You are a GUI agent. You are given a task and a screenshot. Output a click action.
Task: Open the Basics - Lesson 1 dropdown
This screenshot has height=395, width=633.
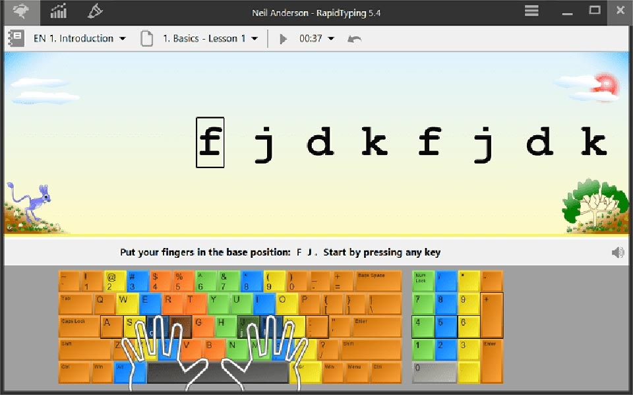click(255, 38)
